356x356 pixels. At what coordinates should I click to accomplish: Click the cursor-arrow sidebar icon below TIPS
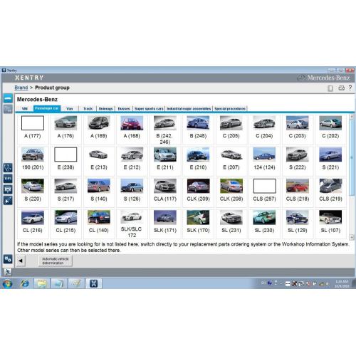click(8, 201)
